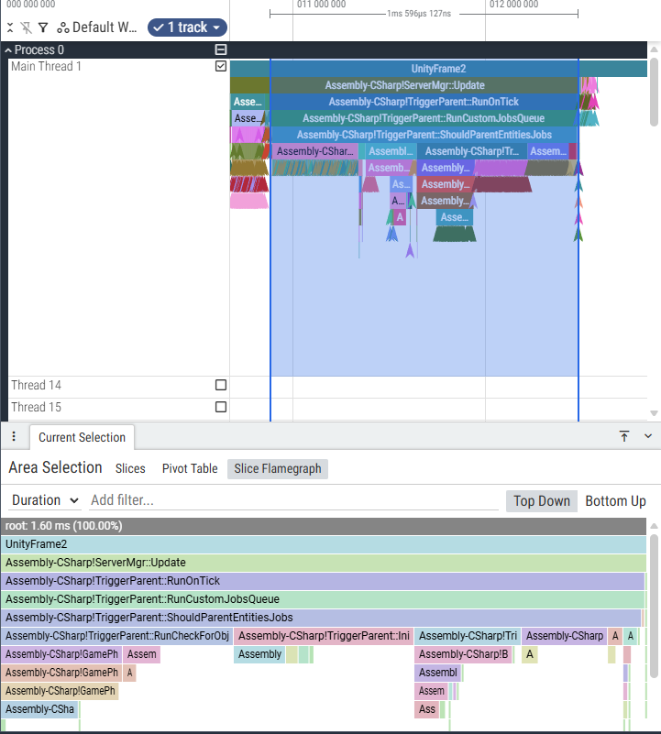Check the Thread 14 checkbox
Image resolution: width=661 pixels, height=734 pixels.
click(220, 385)
